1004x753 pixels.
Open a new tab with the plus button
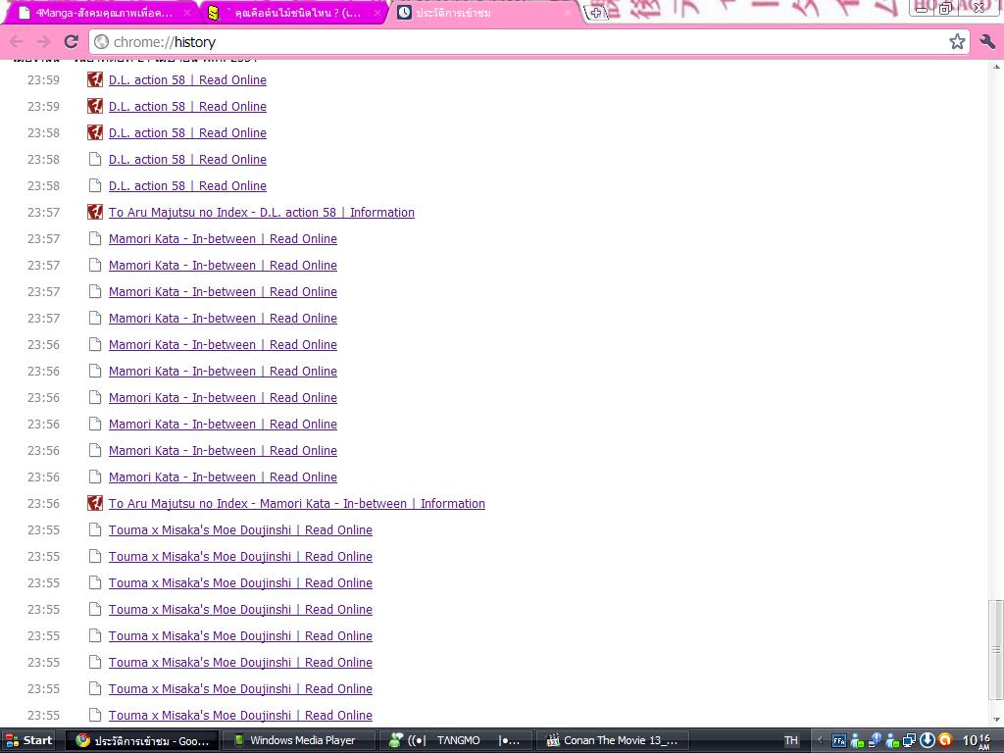point(595,13)
